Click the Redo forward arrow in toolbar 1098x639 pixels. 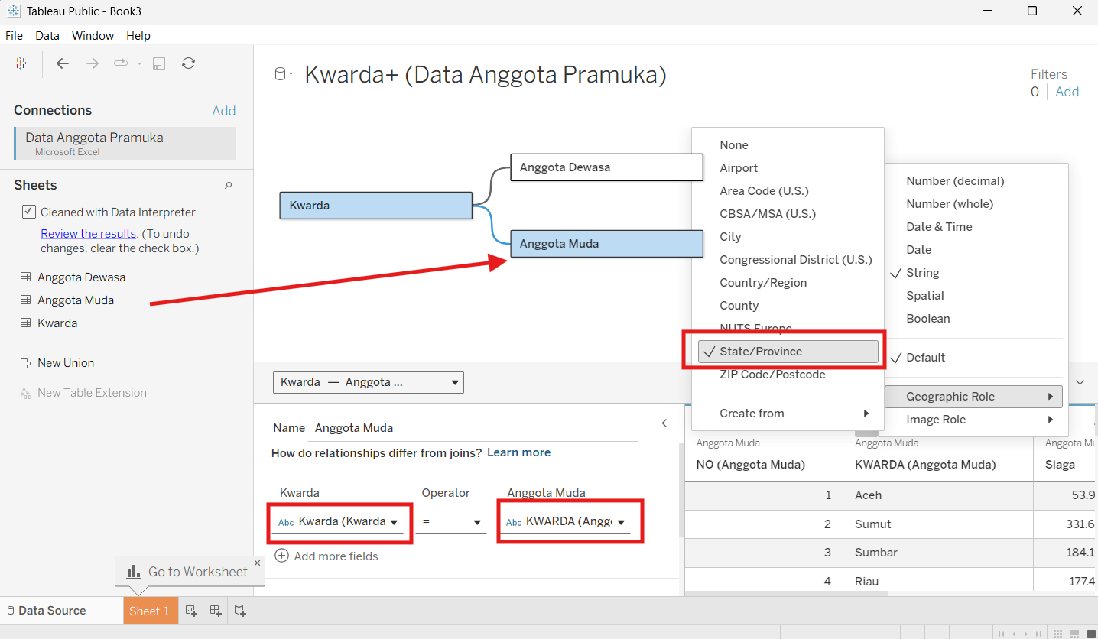[93, 63]
